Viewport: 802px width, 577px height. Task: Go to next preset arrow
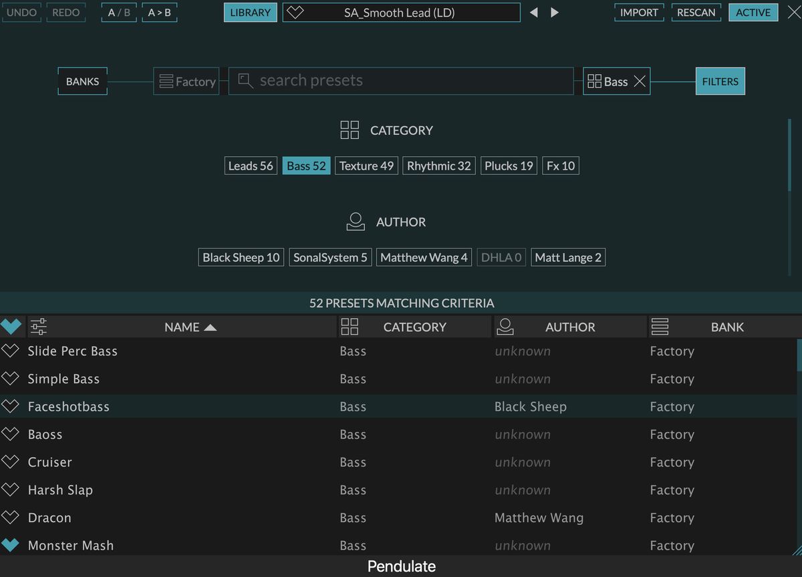[x=555, y=13]
